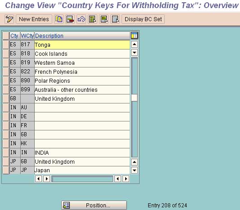Click the Select Block icon
Image resolution: width=240 pixels, height=210 pixels.
104,19
